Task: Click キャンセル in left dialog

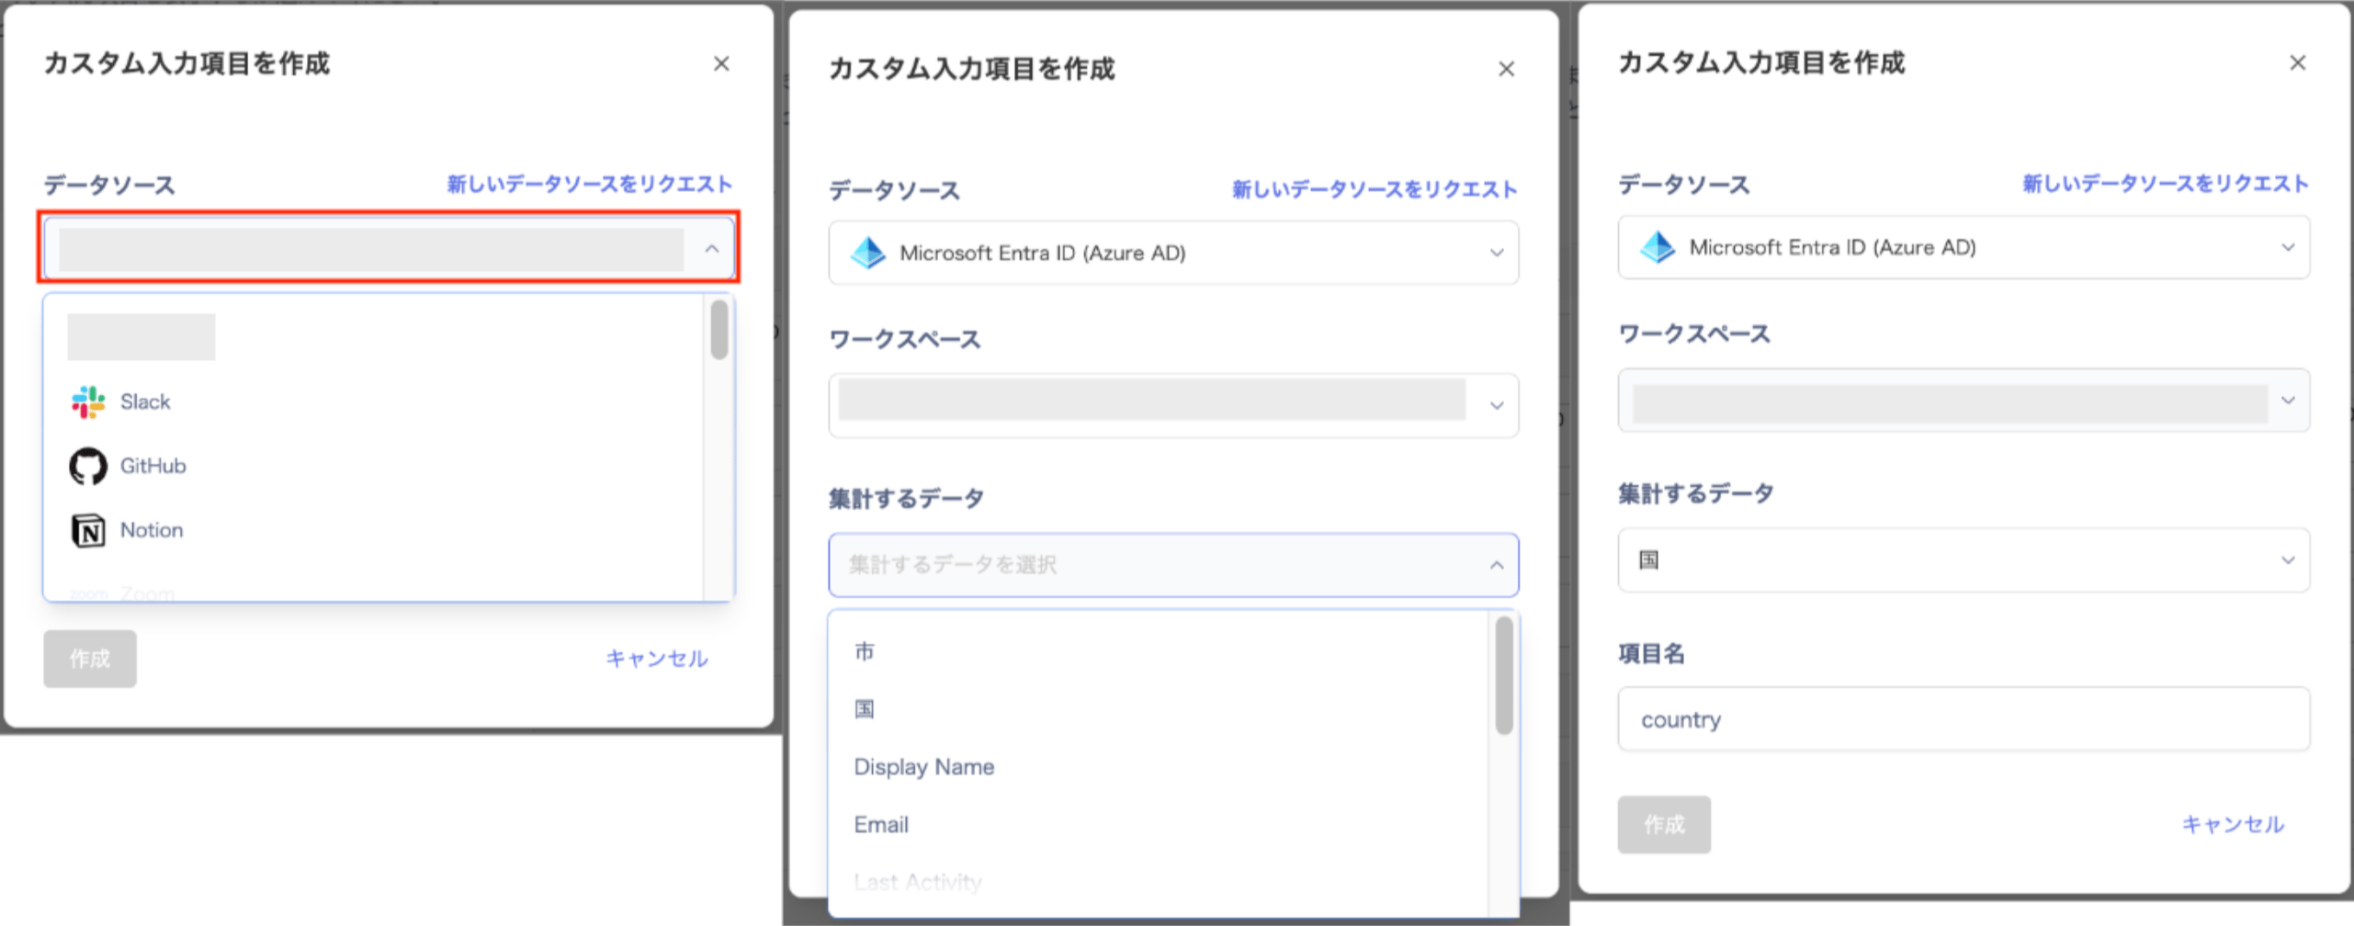Action: [x=656, y=659]
